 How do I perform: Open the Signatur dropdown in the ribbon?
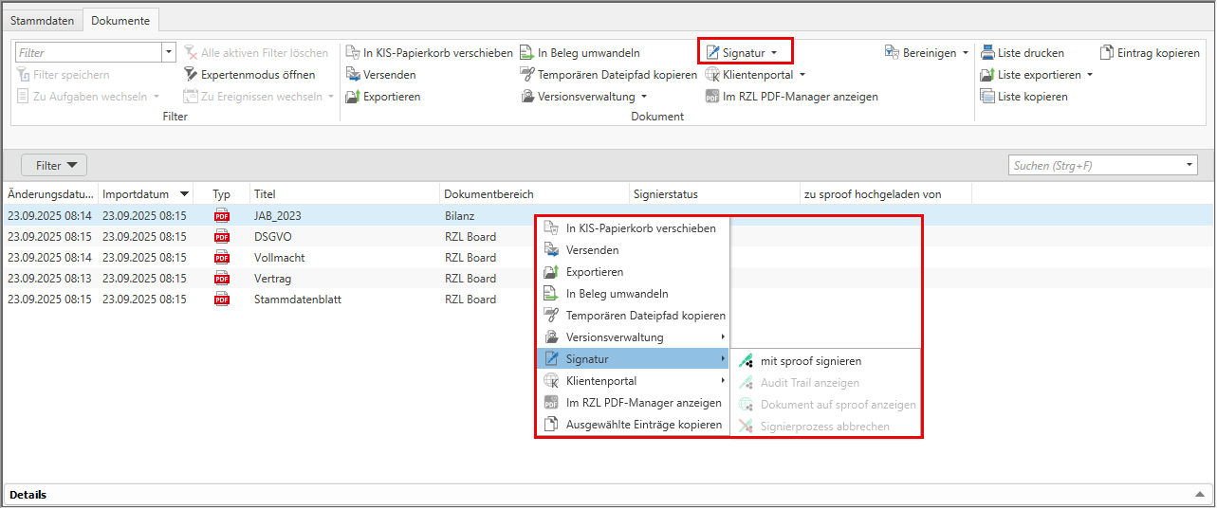coord(745,53)
